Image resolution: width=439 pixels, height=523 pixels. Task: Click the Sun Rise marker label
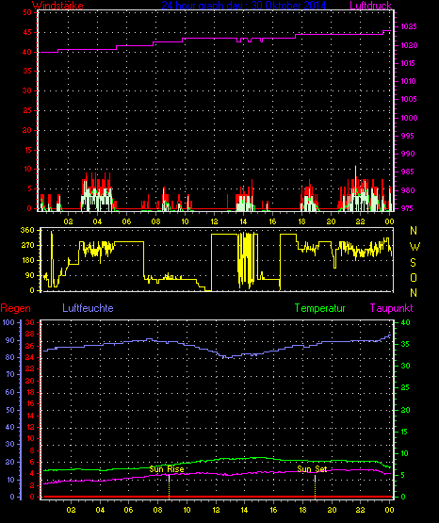click(x=167, y=469)
